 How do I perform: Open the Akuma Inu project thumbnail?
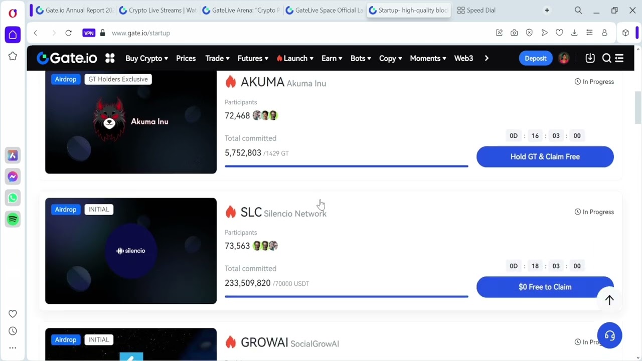tap(131, 122)
